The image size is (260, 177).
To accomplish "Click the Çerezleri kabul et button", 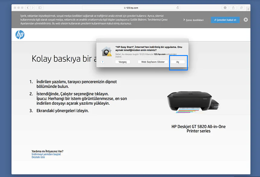I will pos(225,20).
